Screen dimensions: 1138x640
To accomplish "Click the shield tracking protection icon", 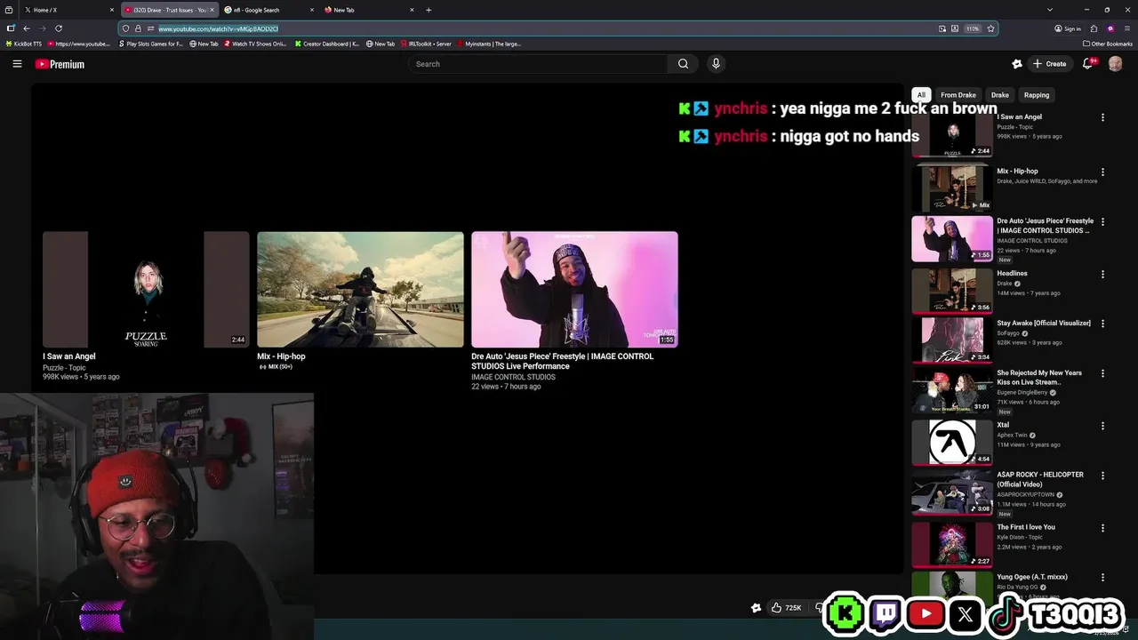I will tap(126, 28).
